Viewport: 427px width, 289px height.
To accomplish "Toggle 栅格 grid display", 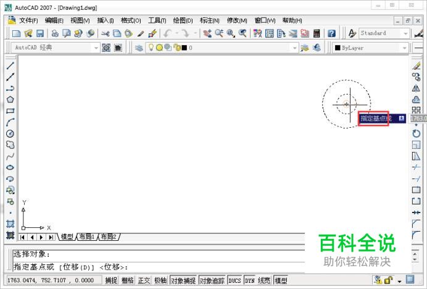I will (x=128, y=280).
